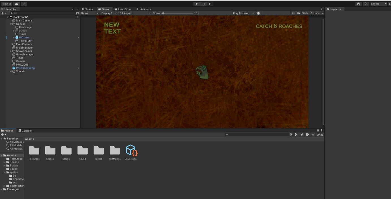This screenshot has height=199, width=391.
Task: Open the Layers dropdown
Action: [x=379, y=4]
